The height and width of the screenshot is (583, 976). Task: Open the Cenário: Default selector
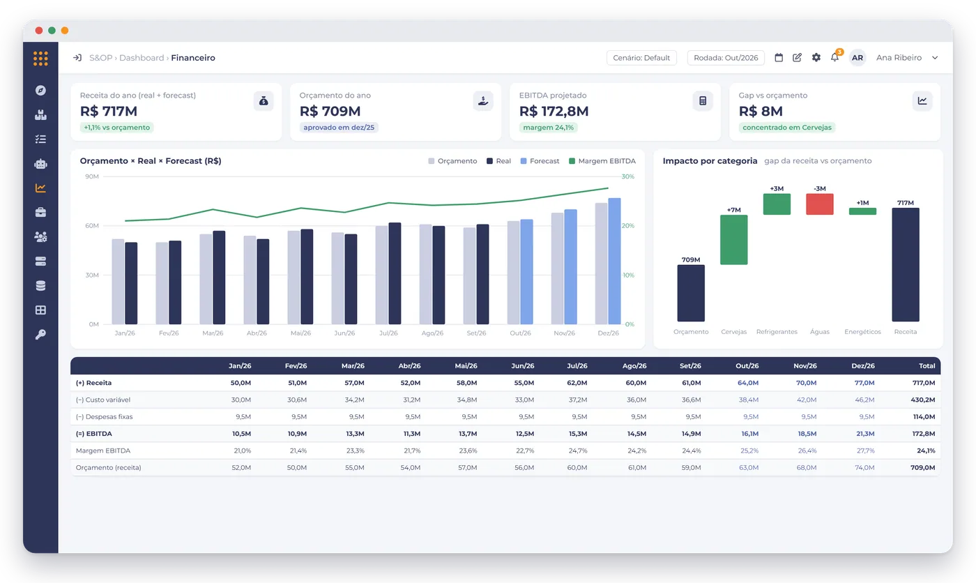click(x=641, y=58)
